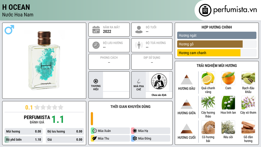The height and width of the screenshot is (147, 261).
Task: Click the sillage icon beside Độ toả hương
Action: tap(139, 45)
